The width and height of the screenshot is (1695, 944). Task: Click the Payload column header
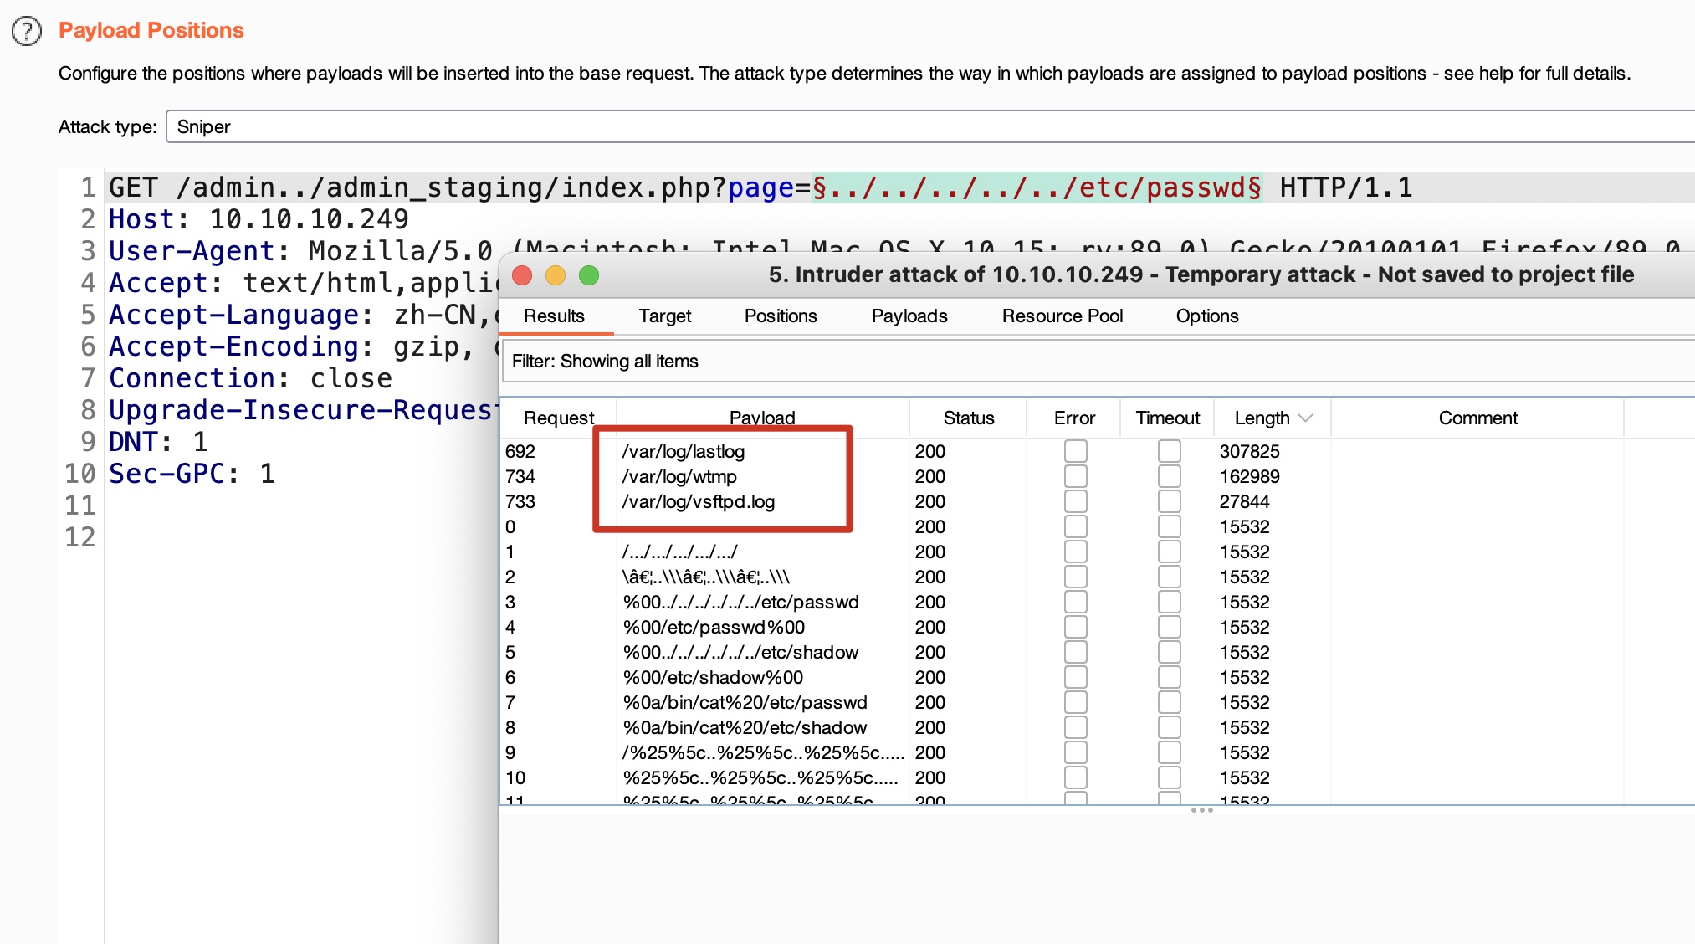coord(761,418)
